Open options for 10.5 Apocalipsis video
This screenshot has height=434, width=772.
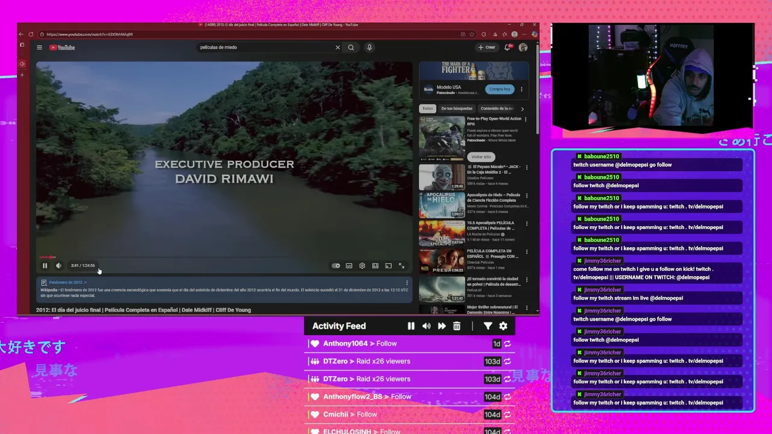coord(527,224)
